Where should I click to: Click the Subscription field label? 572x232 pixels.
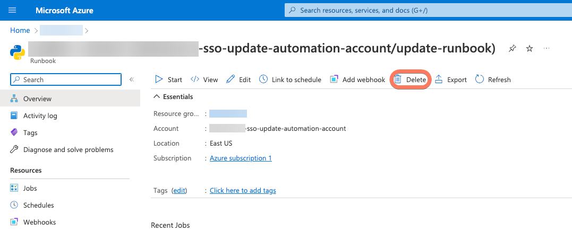pyautogui.click(x=173, y=158)
